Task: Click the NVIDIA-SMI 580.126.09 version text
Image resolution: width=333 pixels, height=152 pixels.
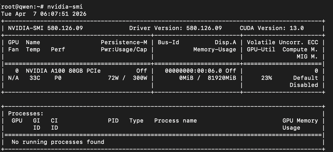Action: click(x=45, y=28)
